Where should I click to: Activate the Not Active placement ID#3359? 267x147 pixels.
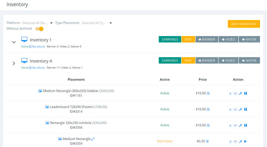pos(246,141)
